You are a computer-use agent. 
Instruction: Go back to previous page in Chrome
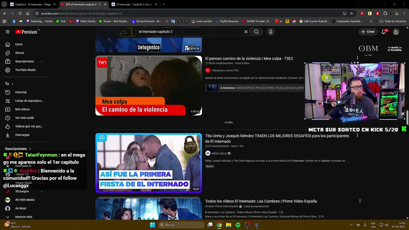4,13
